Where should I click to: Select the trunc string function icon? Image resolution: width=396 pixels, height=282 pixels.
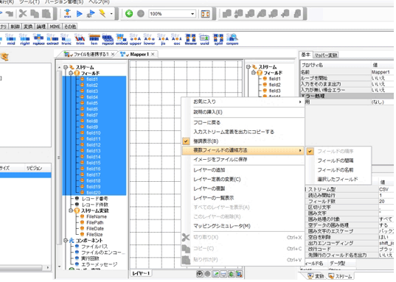click(66, 39)
